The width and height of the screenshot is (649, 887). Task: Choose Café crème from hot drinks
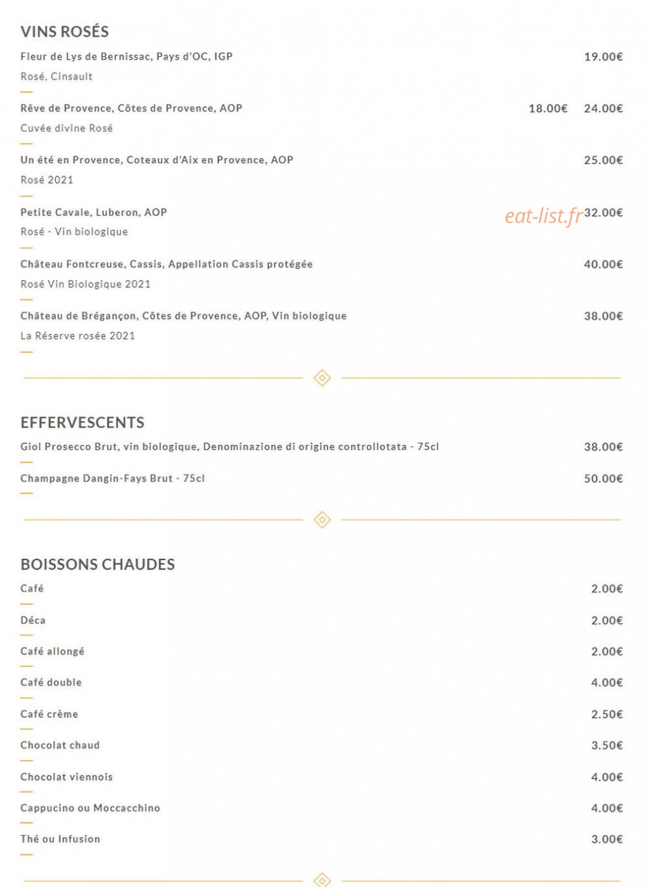tap(49, 714)
